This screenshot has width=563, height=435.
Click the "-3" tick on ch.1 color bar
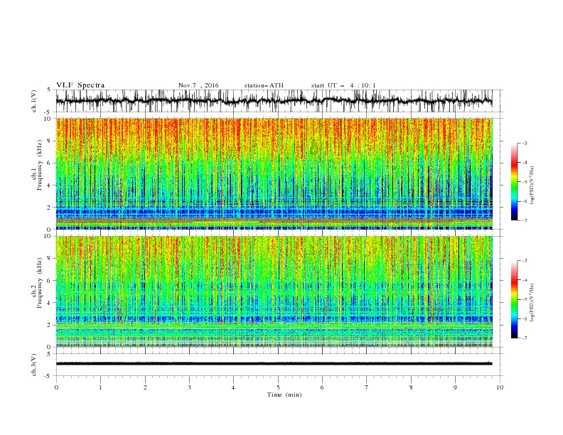pos(525,143)
